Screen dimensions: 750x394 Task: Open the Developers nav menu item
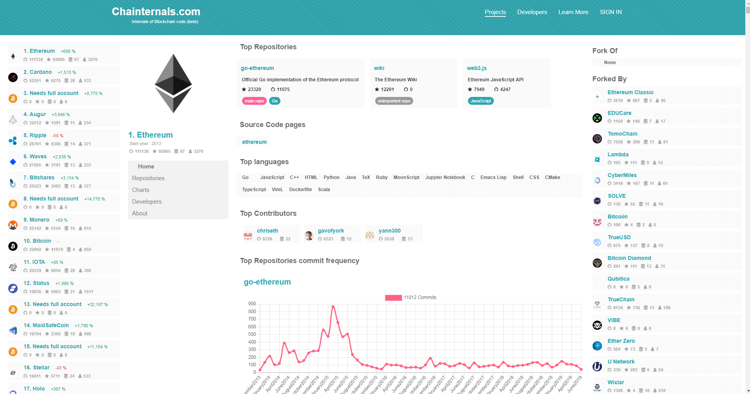tap(532, 12)
